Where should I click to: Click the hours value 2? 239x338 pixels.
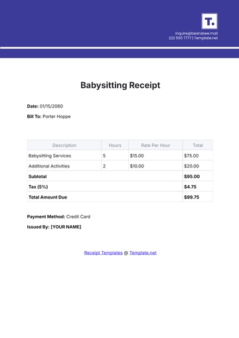coord(104,166)
